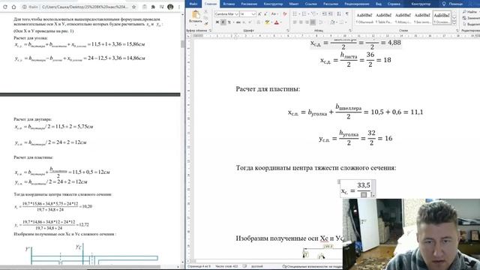Clear all formatting
Viewport: 480px width, 270px height.
pos(285,14)
